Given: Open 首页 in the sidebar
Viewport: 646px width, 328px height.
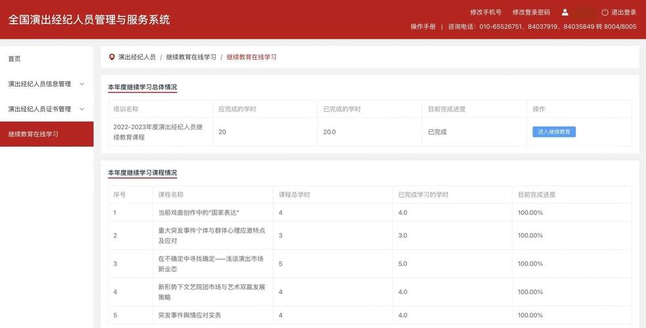Looking at the screenshot, I should [x=14, y=59].
